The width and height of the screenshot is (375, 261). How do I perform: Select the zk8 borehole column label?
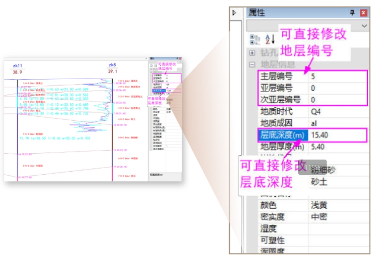(112, 65)
